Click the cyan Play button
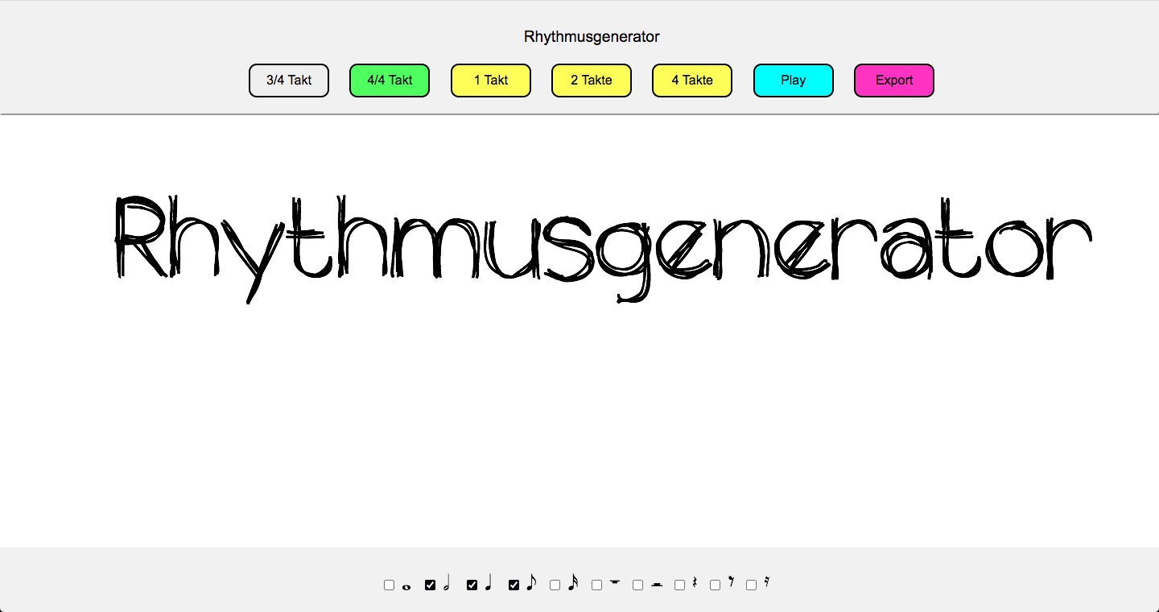This screenshot has height=612, width=1159. (794, 81)
